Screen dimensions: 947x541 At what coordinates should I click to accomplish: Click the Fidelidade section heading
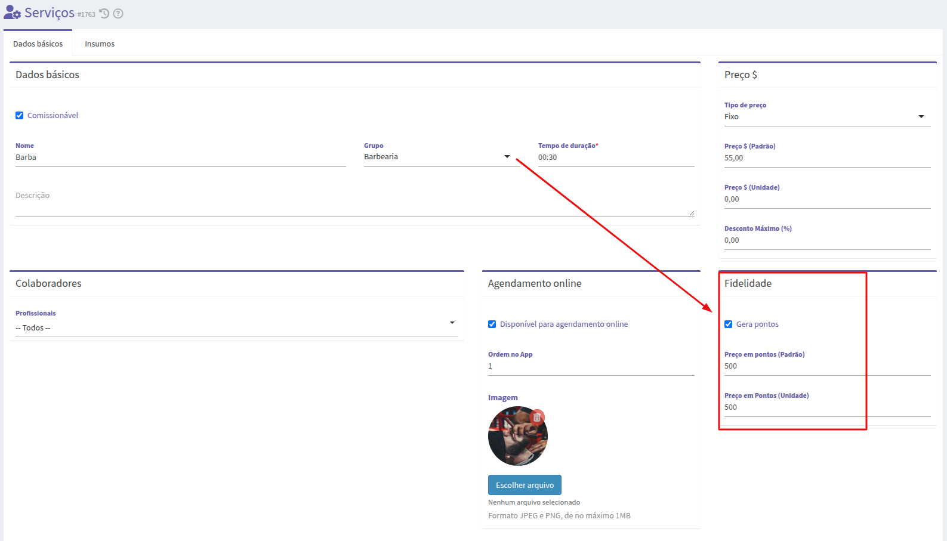(748, 283)
